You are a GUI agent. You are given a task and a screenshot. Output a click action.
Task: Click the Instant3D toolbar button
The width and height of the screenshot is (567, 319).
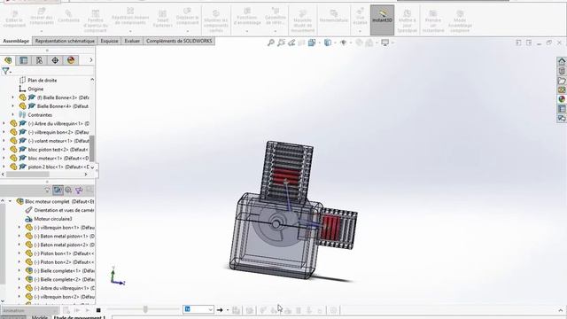[x=382, y=19]
